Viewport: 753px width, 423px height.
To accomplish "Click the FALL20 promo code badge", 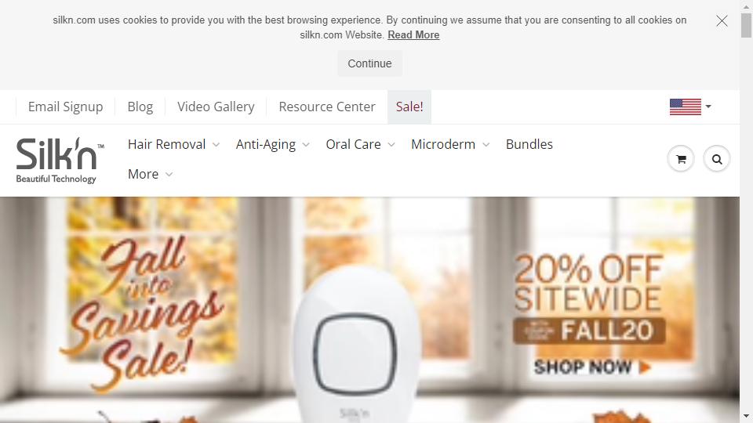I will (589, 331).
